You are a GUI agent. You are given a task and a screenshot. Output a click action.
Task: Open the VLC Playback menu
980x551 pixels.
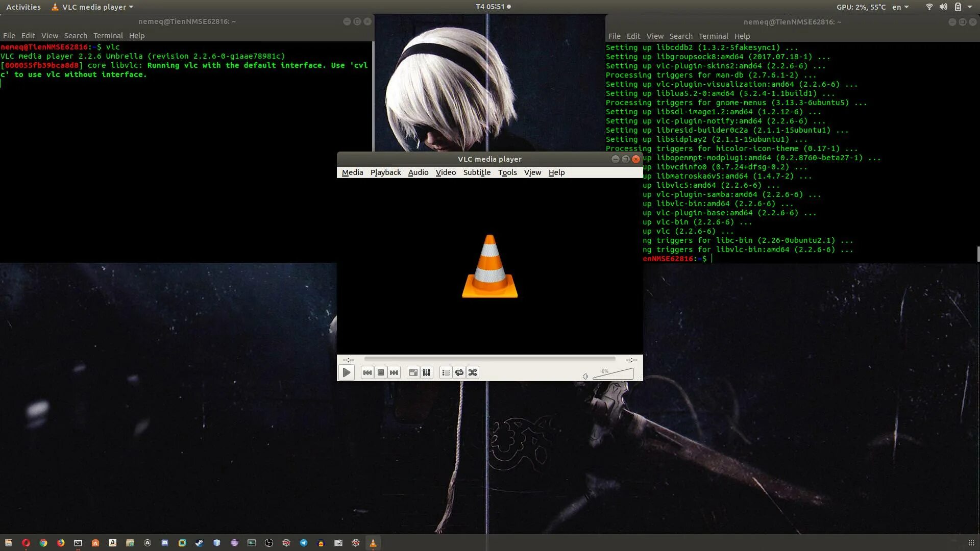[x=385, y=172]
